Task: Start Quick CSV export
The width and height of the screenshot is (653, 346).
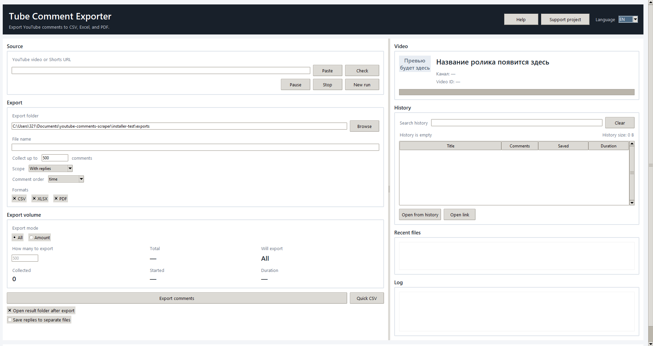Action: [367, 298]
